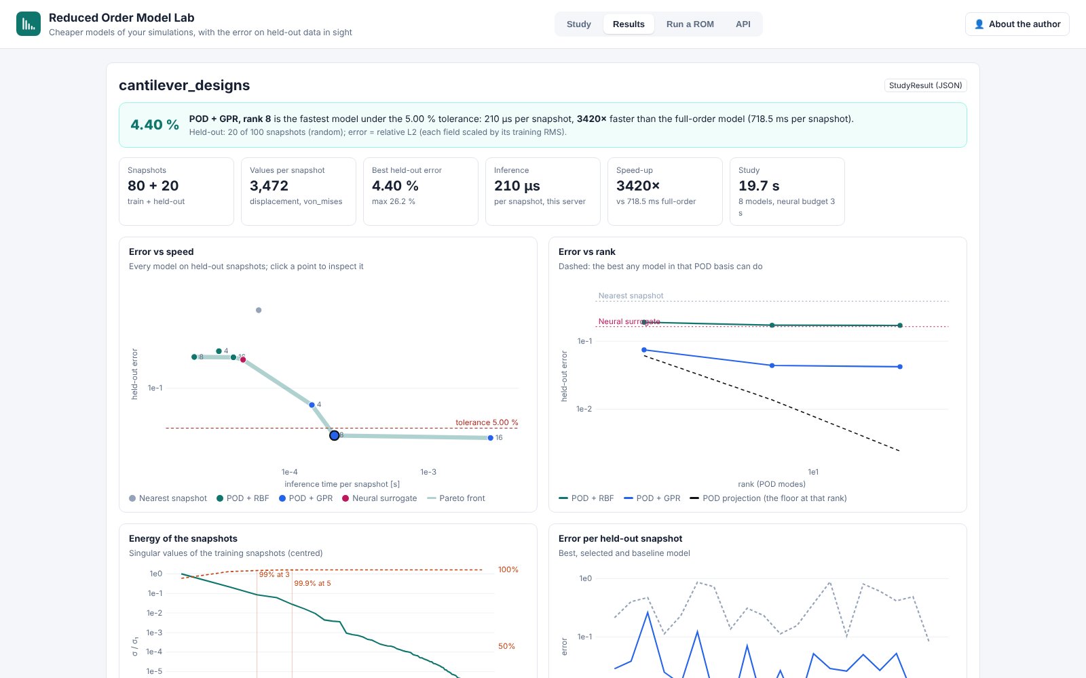Switch to the Run a ROM tab
The width and height of the screenshot is (1086, 678).
tap(690, 24)
